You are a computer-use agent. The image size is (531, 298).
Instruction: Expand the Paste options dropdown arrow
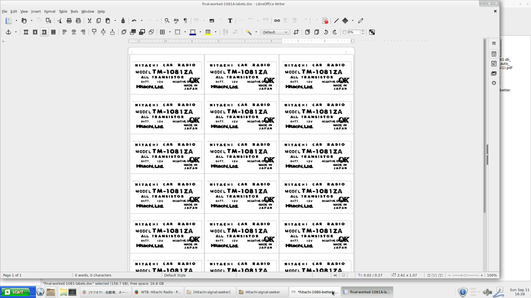(x=115, y=21)
